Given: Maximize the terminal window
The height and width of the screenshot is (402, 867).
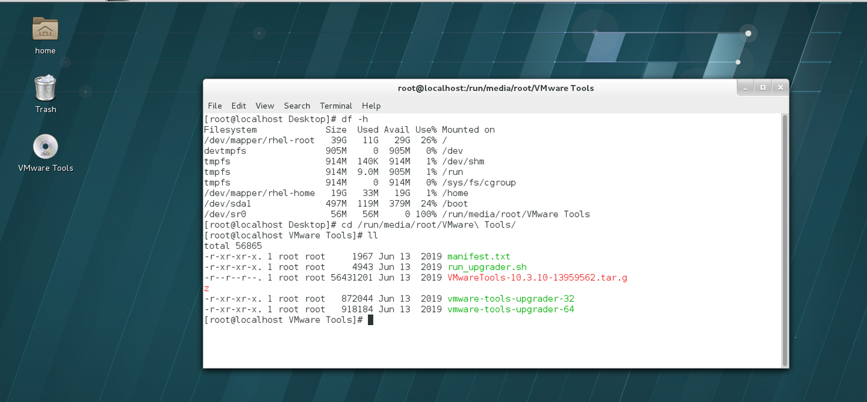Looking at the screenshot, I should [x=763, y=87].
